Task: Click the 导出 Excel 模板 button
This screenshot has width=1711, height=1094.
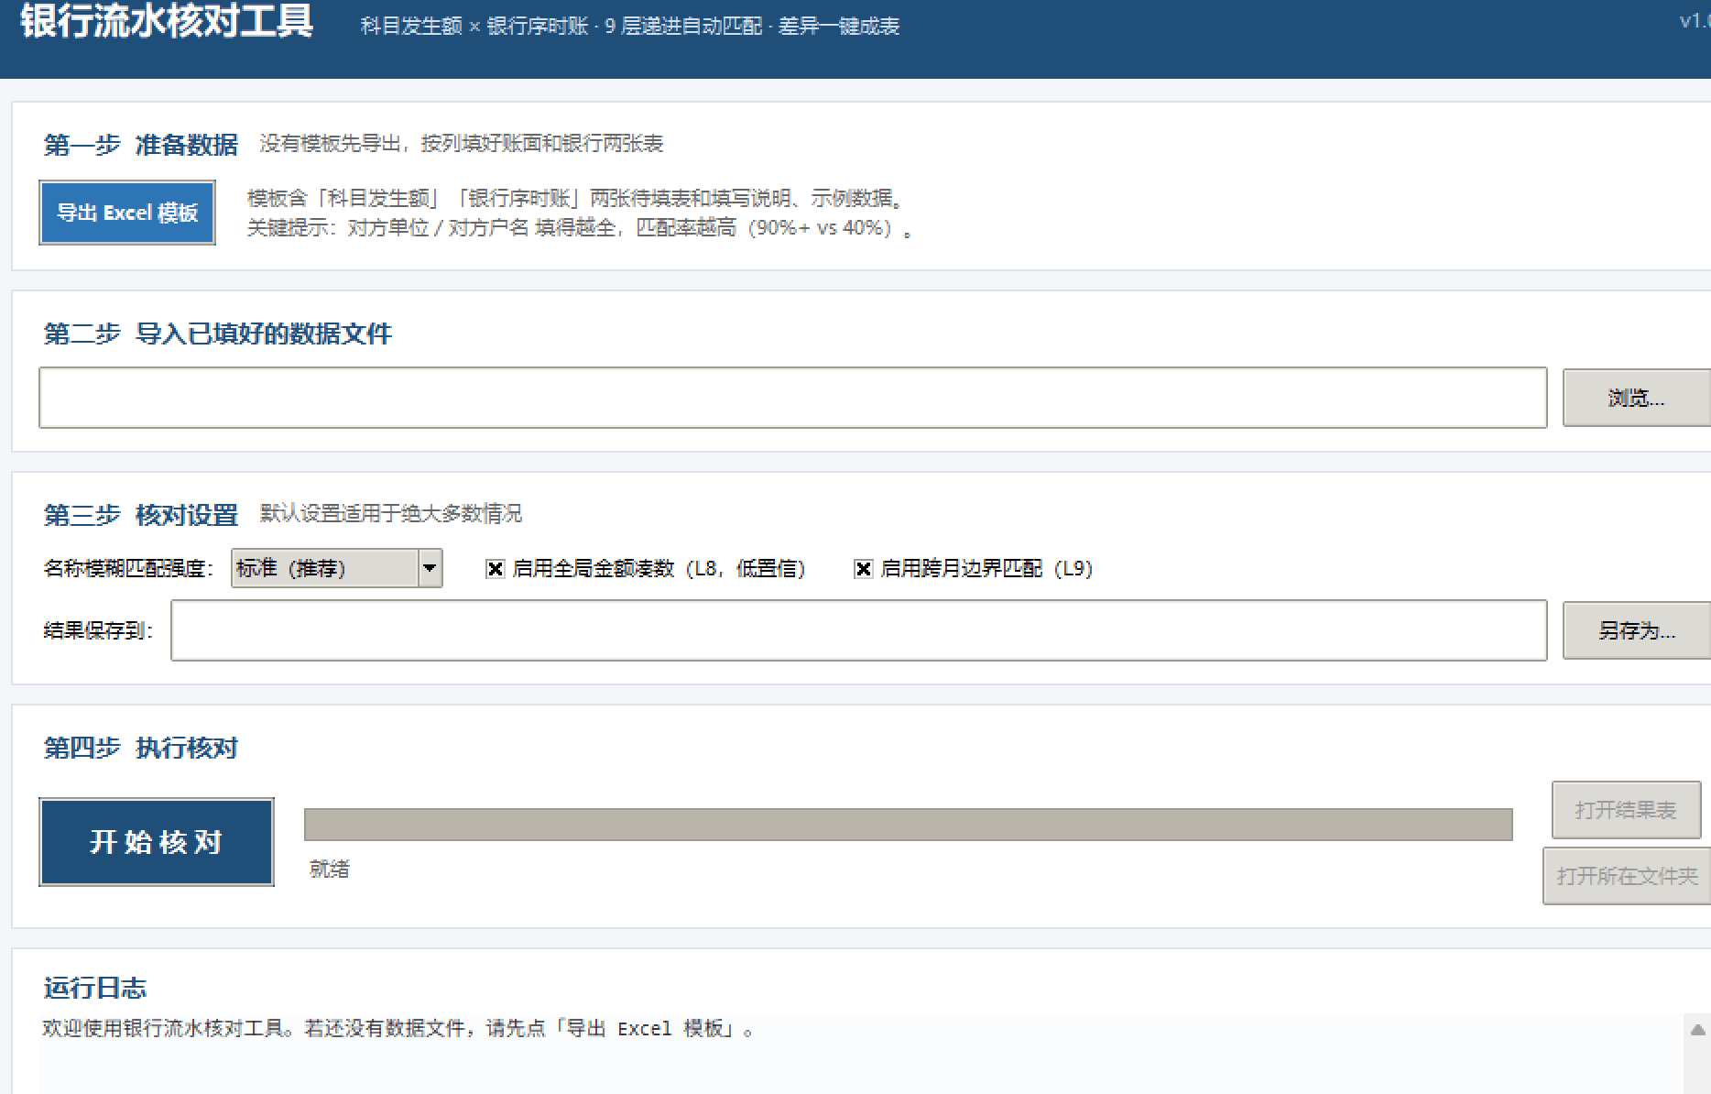Action: (127, 213)
